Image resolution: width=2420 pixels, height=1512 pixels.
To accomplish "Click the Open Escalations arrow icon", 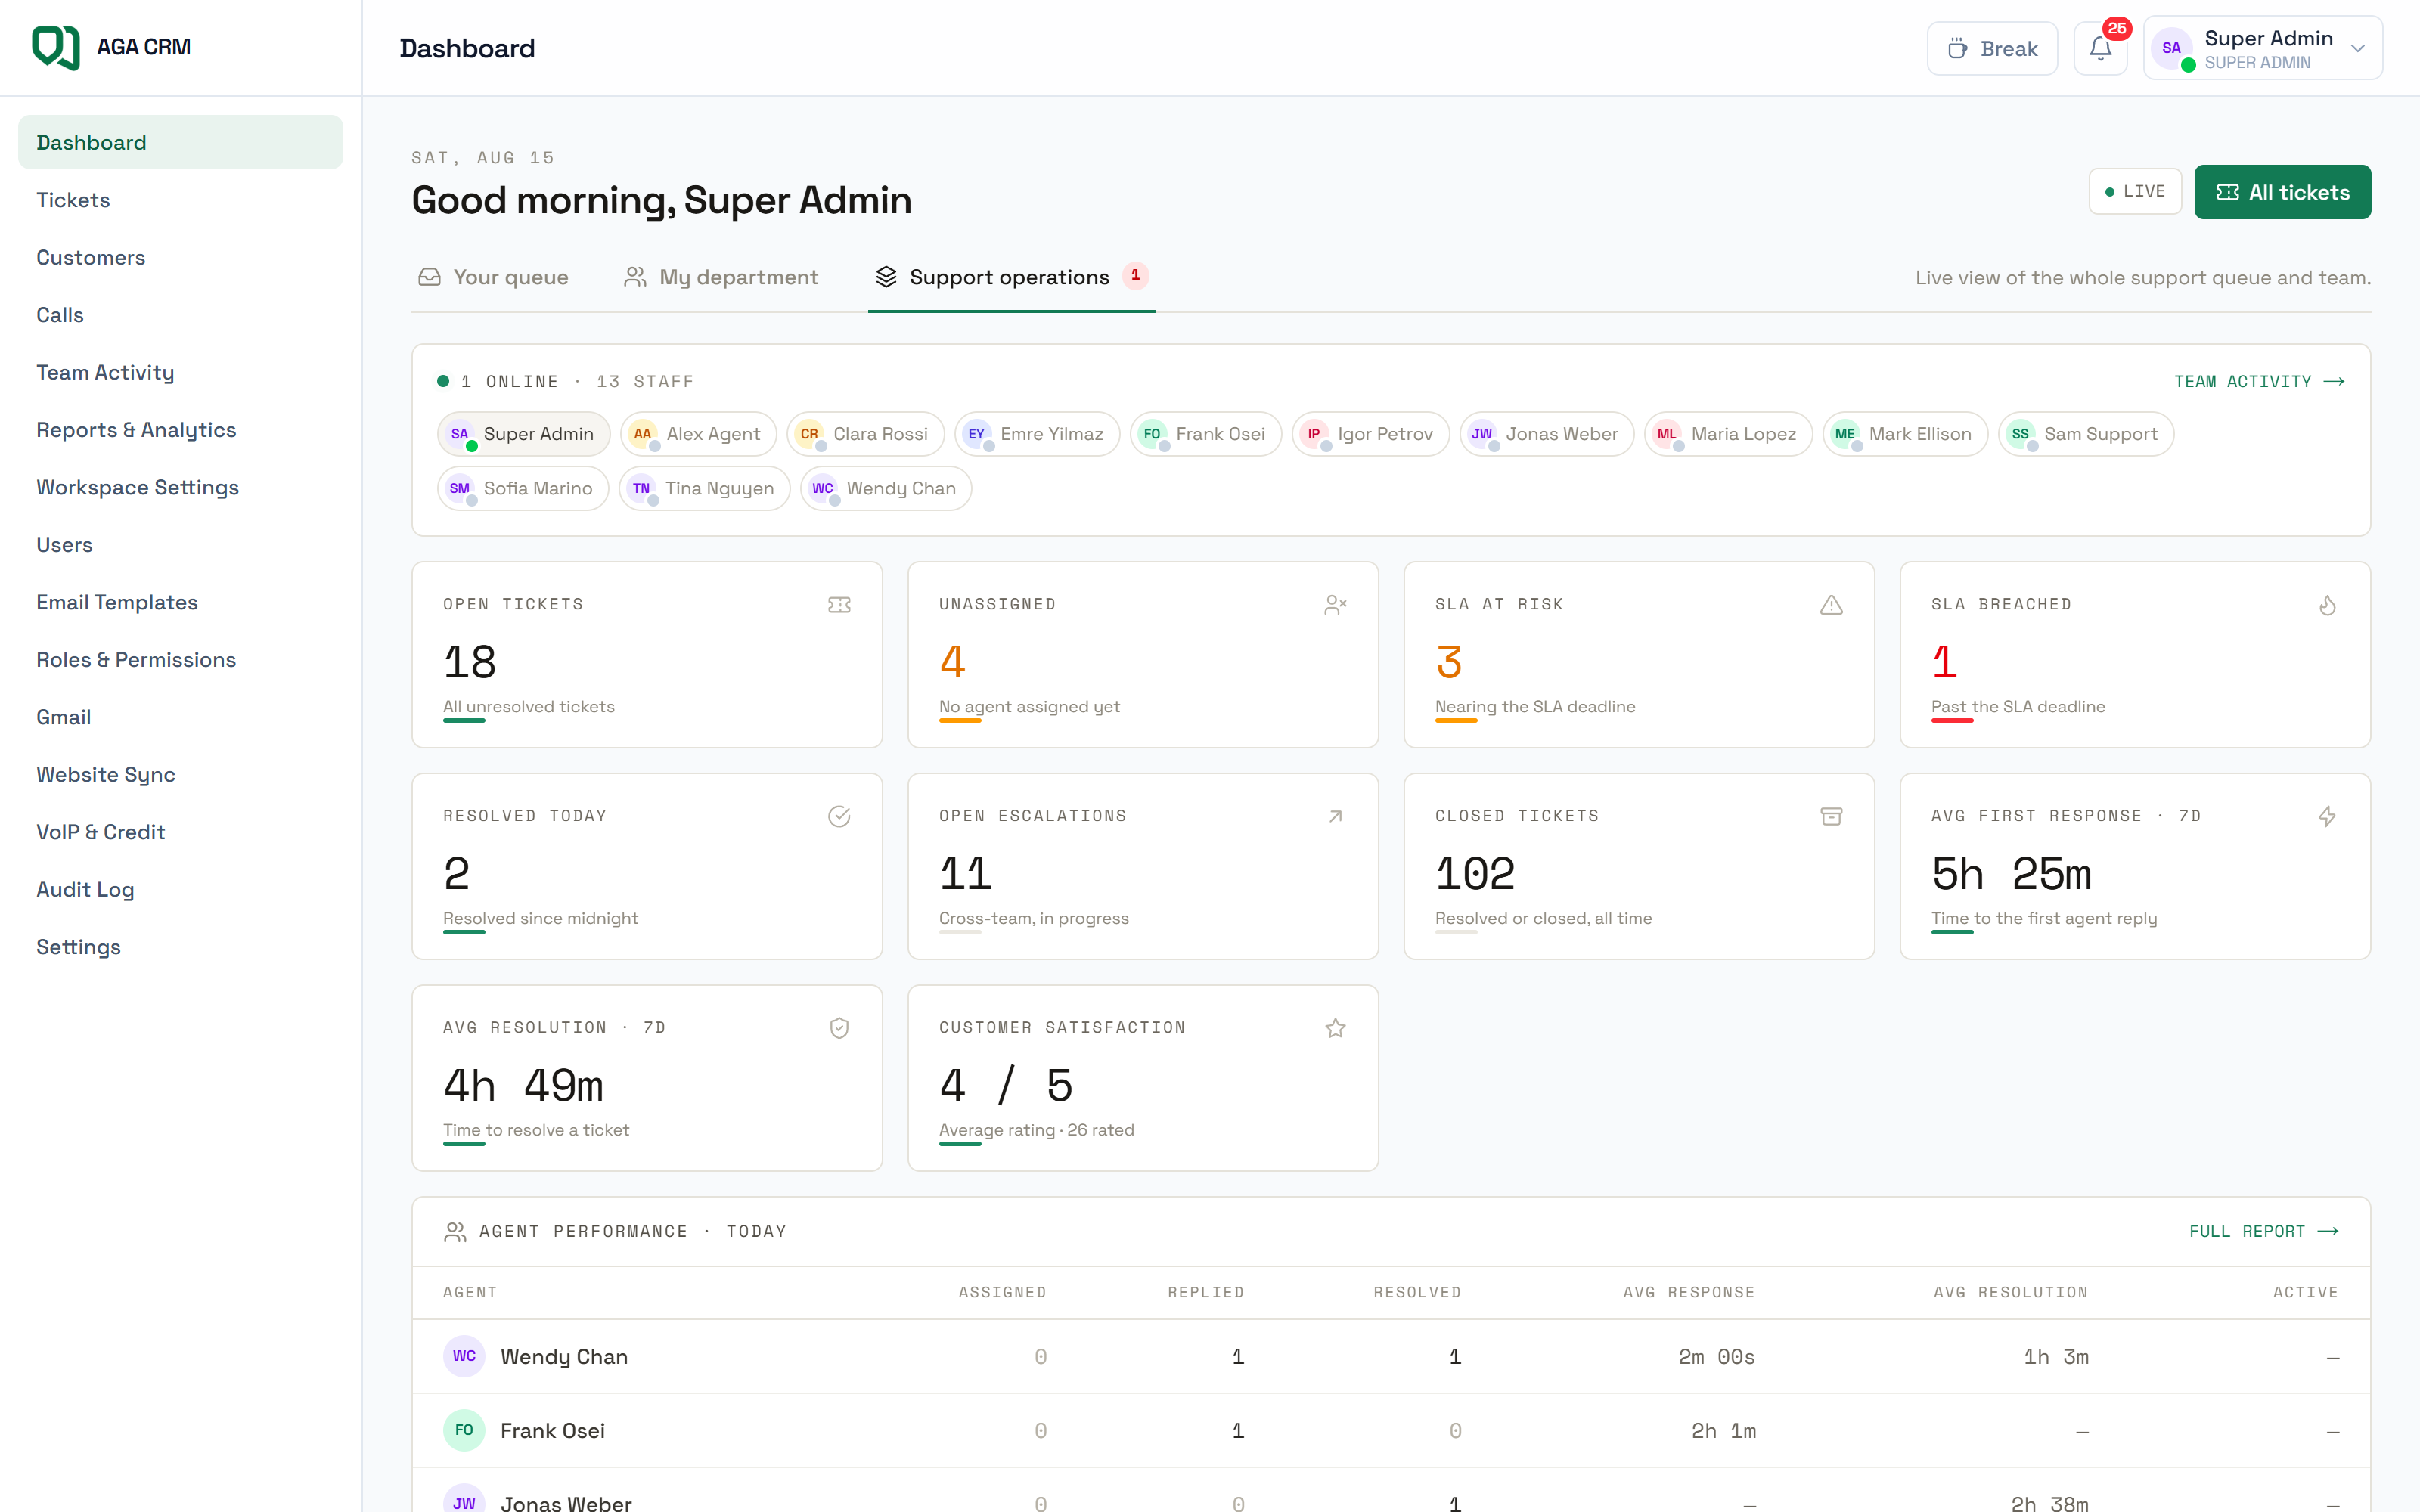I will click(x=1335, y=817).
